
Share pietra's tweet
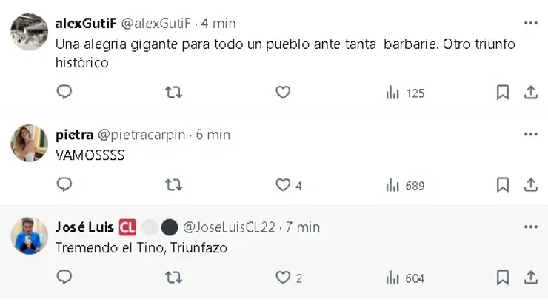click(x=530, y=185)
